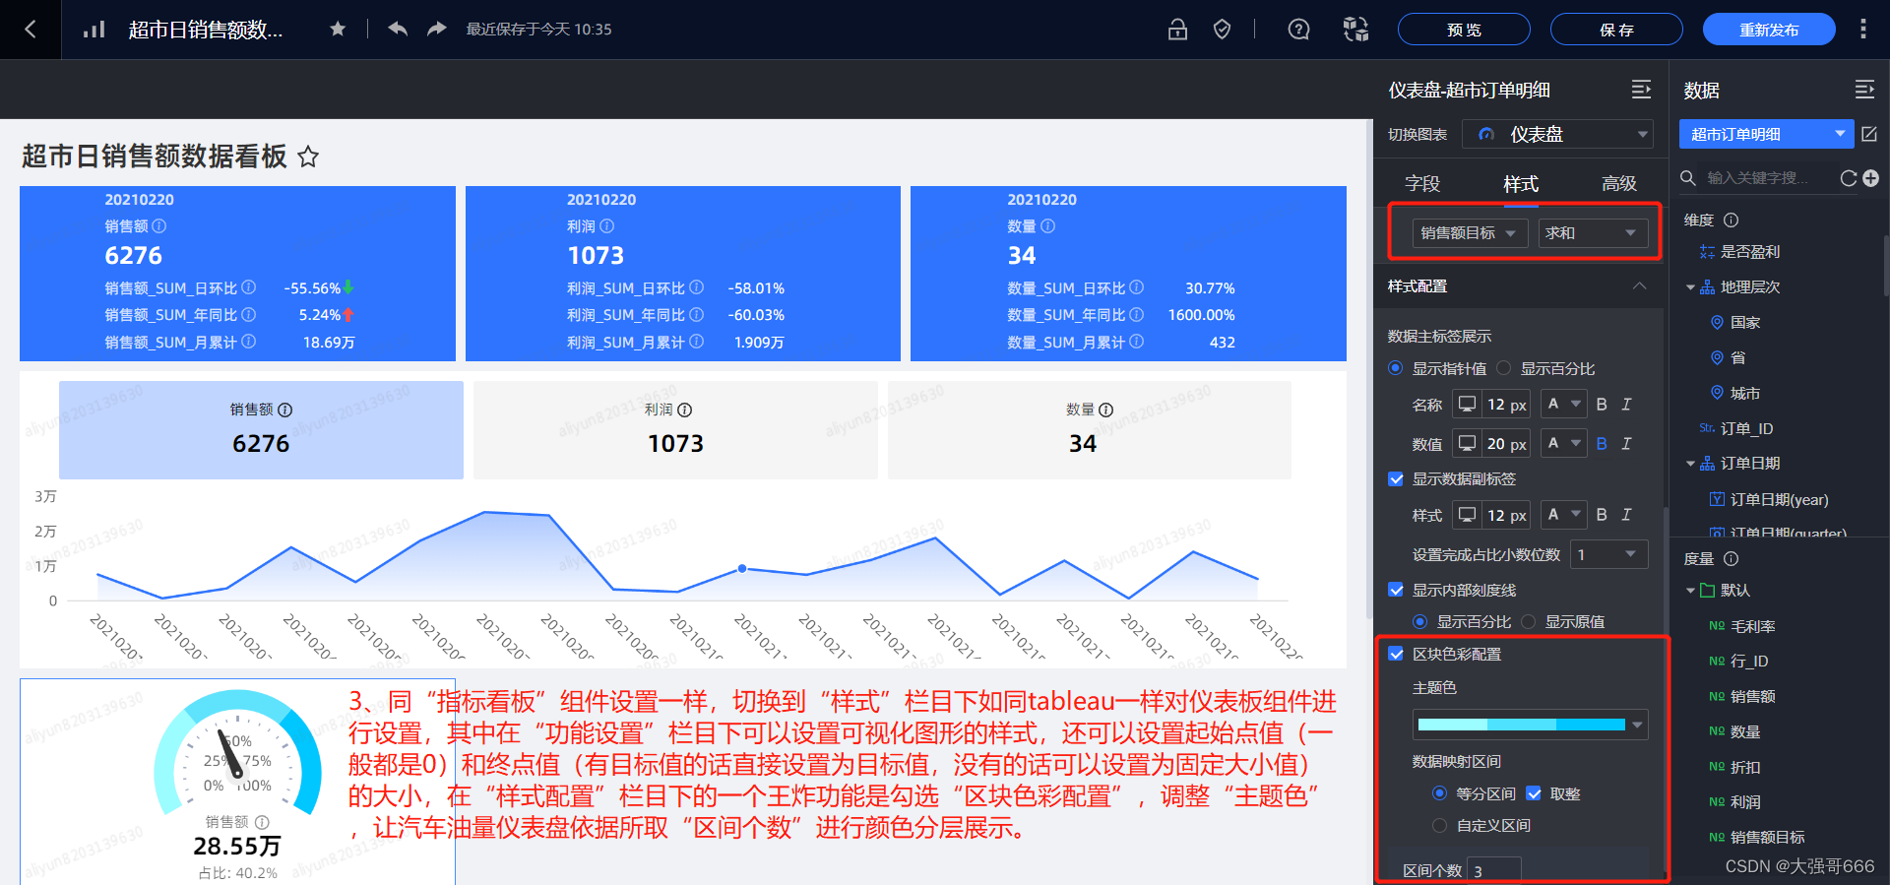Collapse 默认 measure folder
The image size is (1890, 885).
[1690, 591]
